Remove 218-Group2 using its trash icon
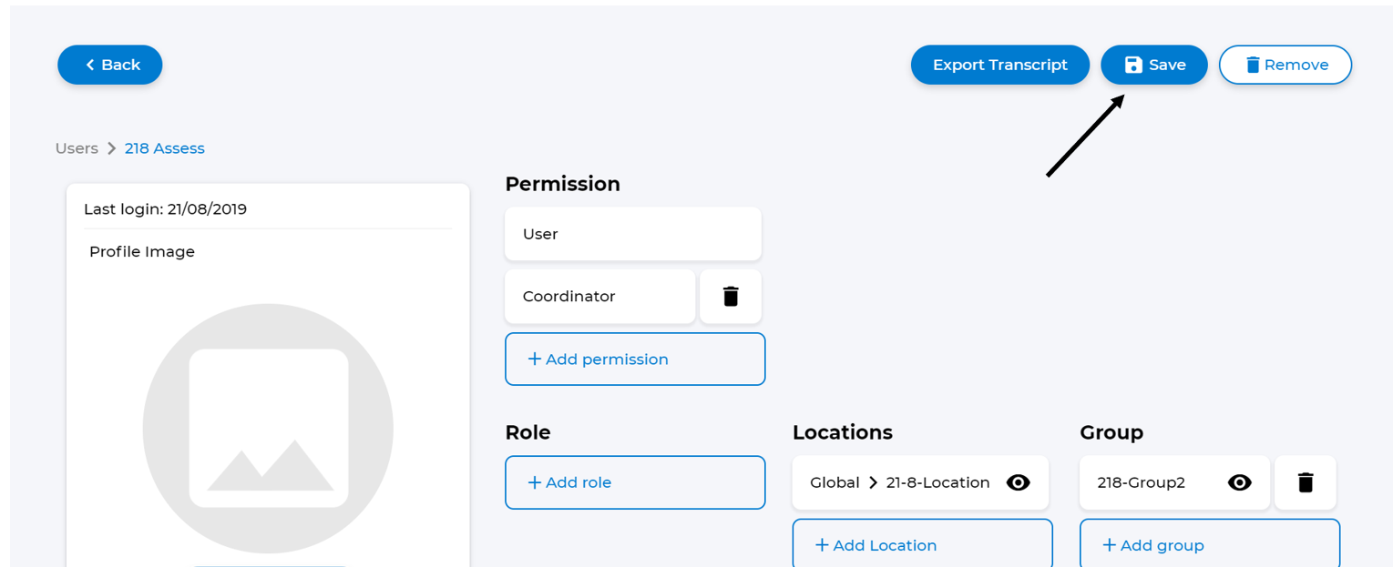Screen dimensions: 1393x567 [1306, 482]
